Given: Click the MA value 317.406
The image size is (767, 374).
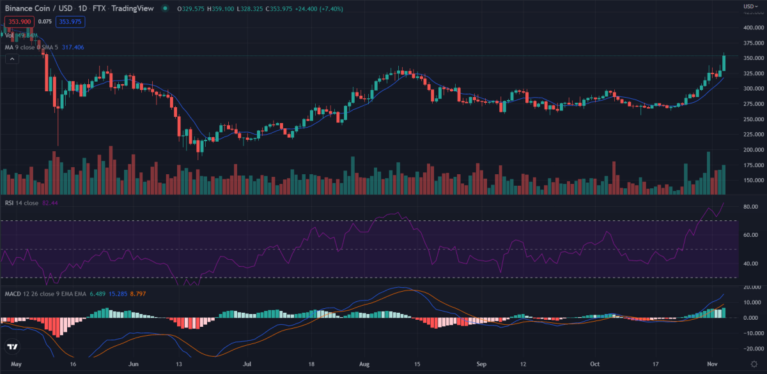Looking at the screenshot, I should (x=72, y=47).
